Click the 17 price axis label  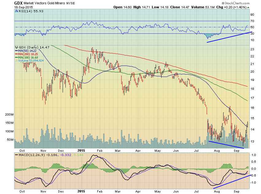[252, 98]
